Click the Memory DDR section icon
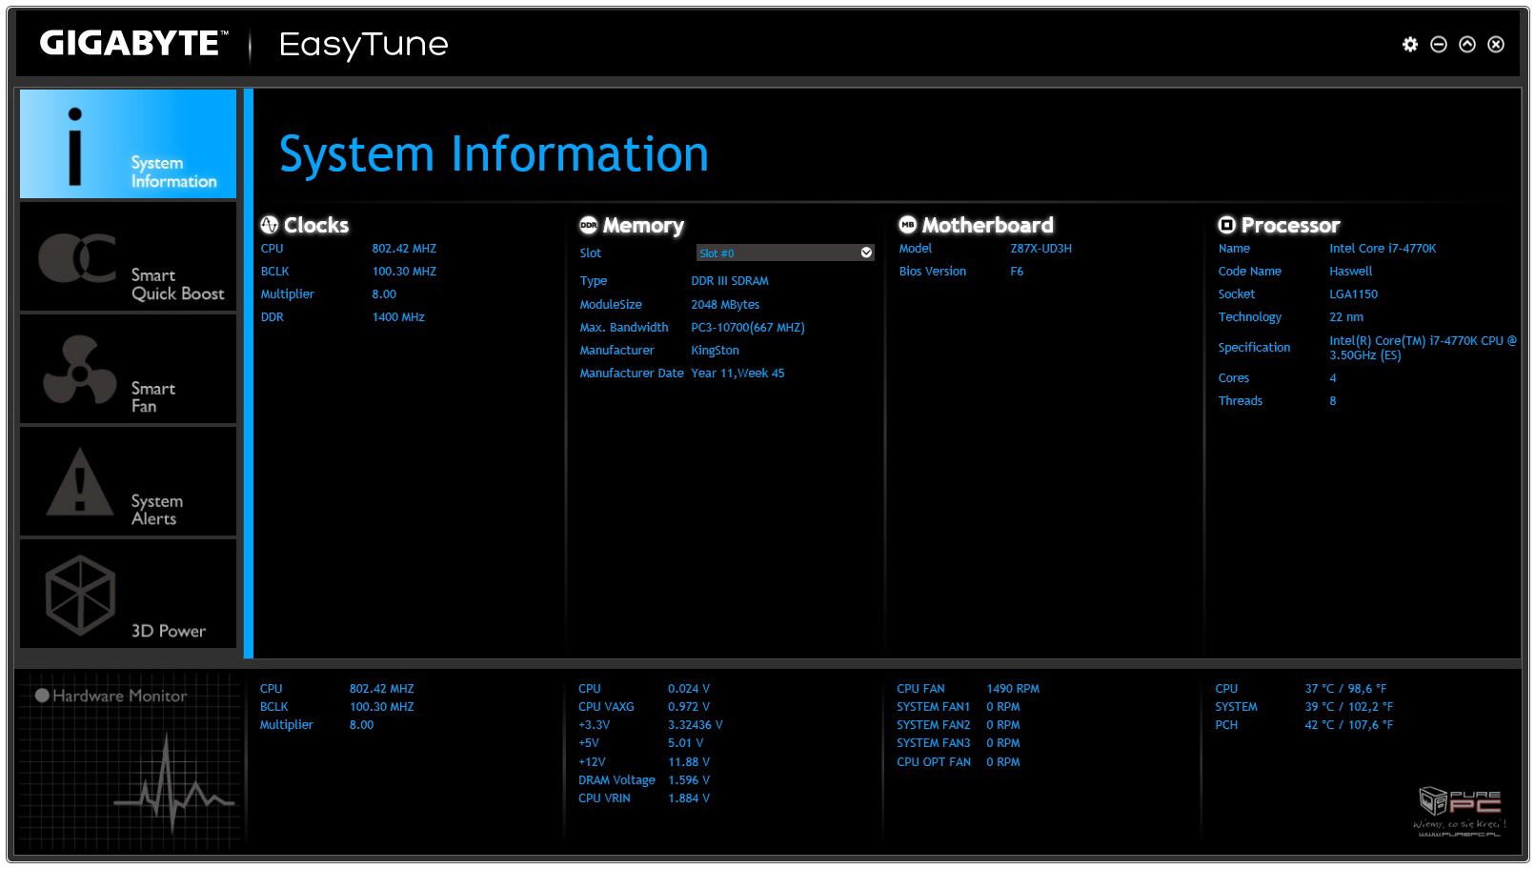This screenshot has width=1535, height=869. [x=589, y=225]
